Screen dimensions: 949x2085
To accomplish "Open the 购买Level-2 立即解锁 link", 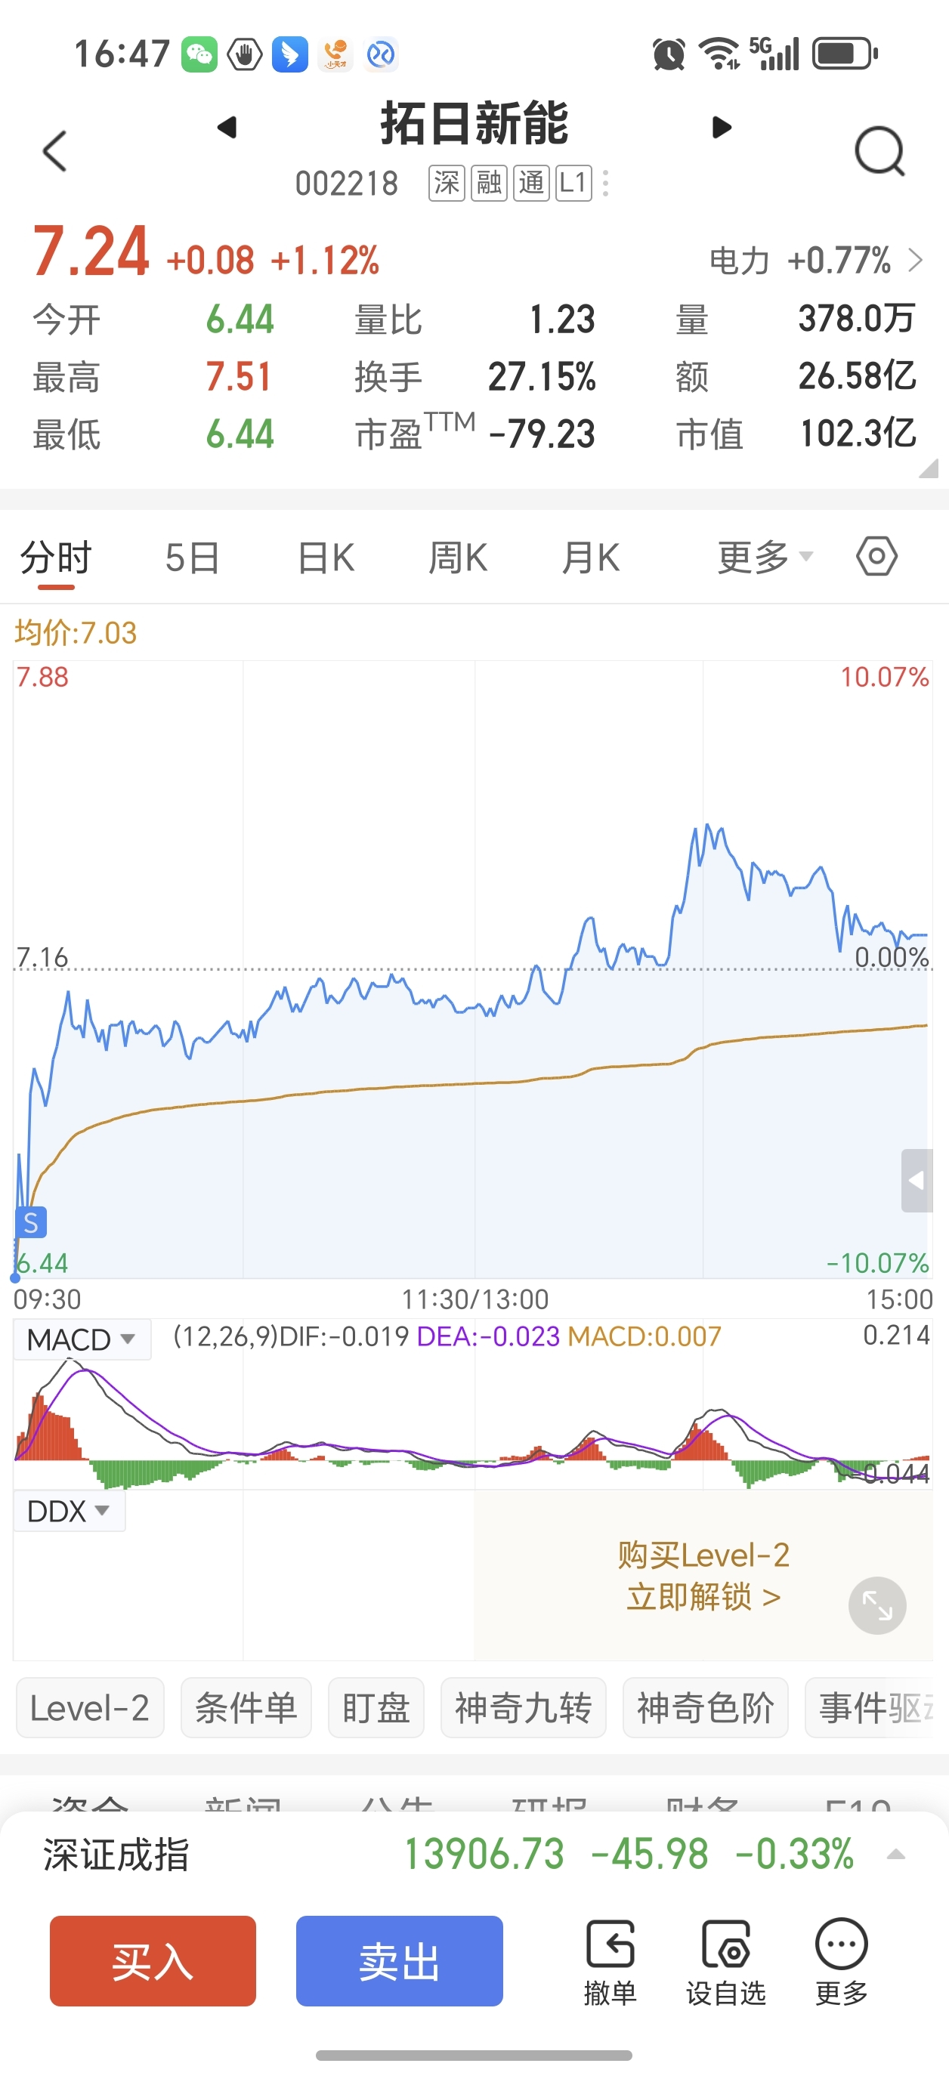I will click(x=703, y=1575).
